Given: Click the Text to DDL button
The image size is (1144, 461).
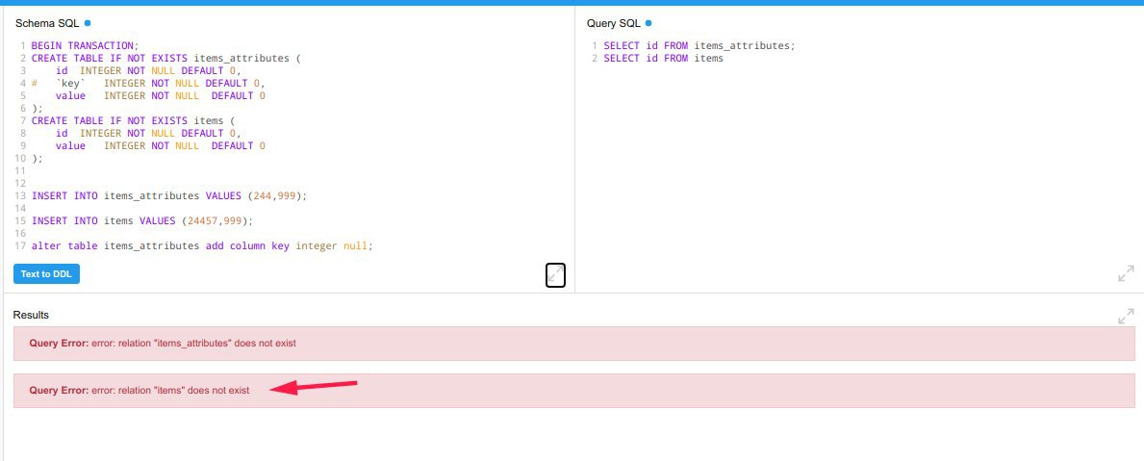Looking at the screenshot, I should 46,274.
